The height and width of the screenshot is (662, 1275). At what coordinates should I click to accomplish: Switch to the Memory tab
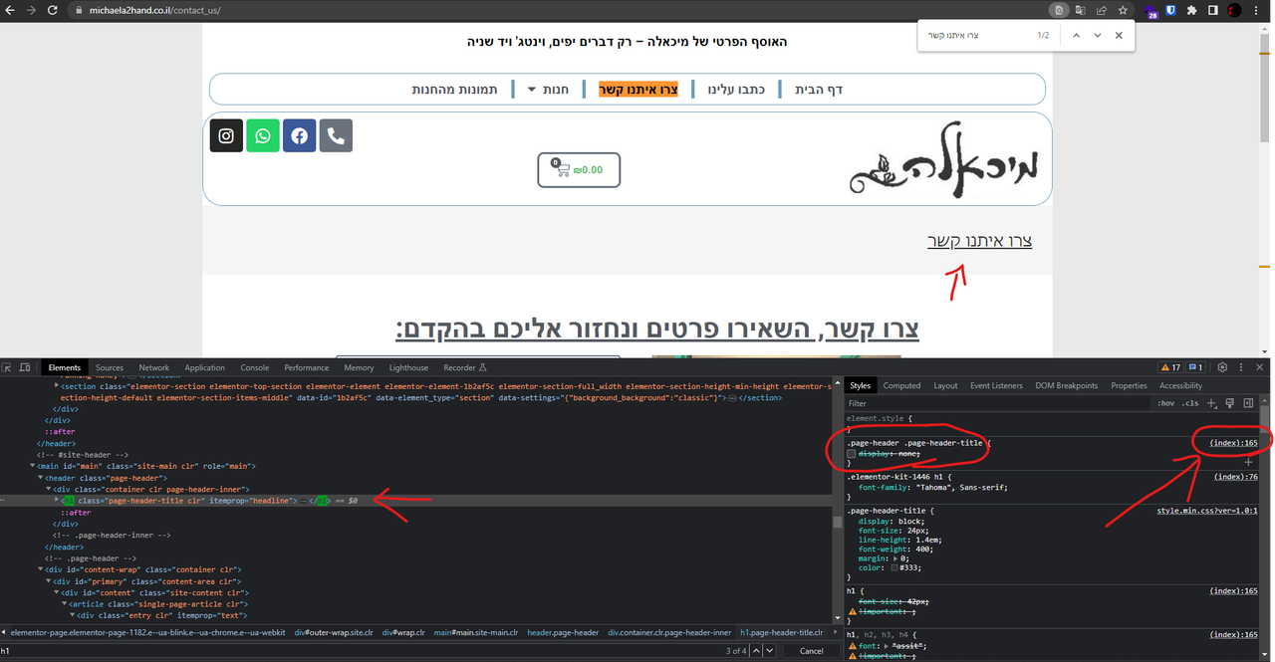point(359,367)
